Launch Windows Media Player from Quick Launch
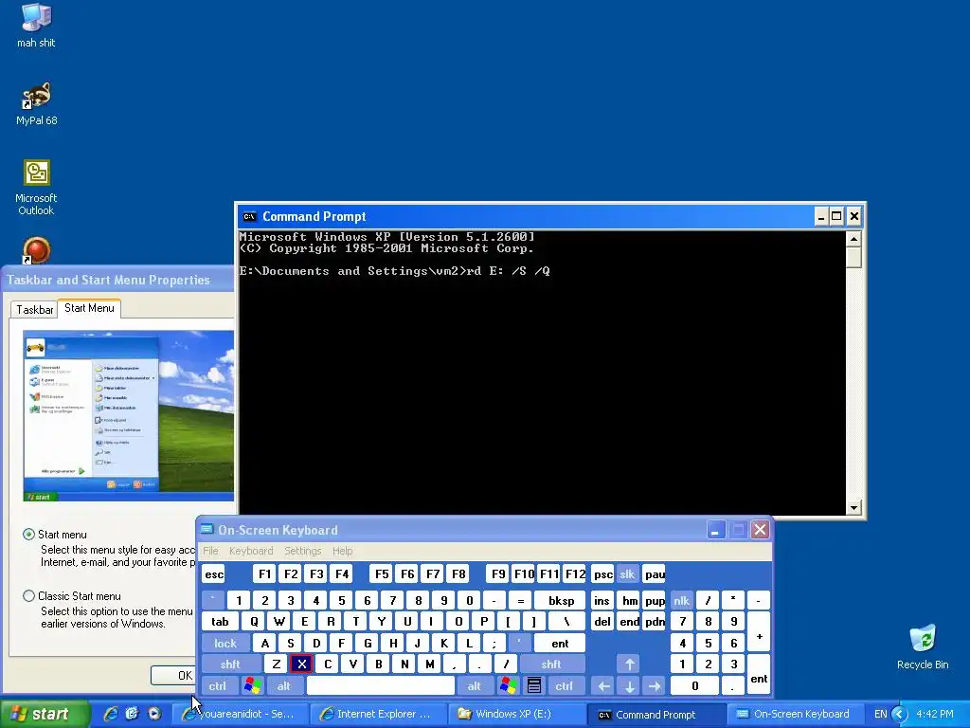 point(154,714)
